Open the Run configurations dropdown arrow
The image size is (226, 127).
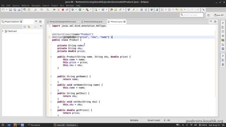pos(83,10)
